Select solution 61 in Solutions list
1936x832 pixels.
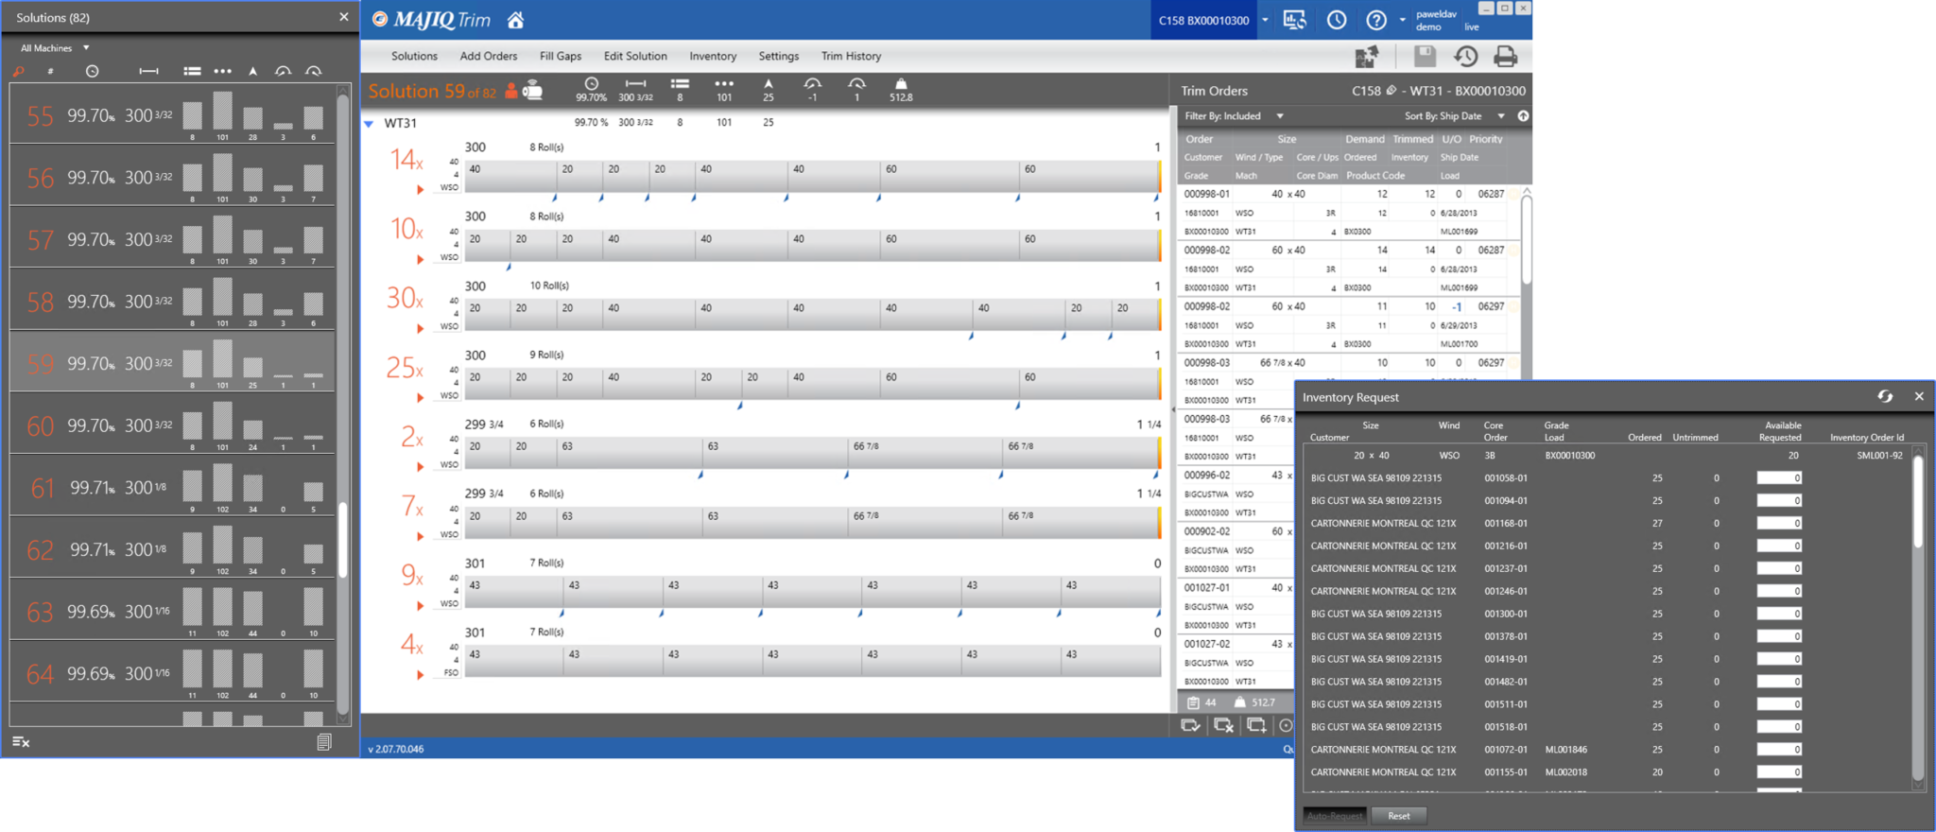pos(172,487)
